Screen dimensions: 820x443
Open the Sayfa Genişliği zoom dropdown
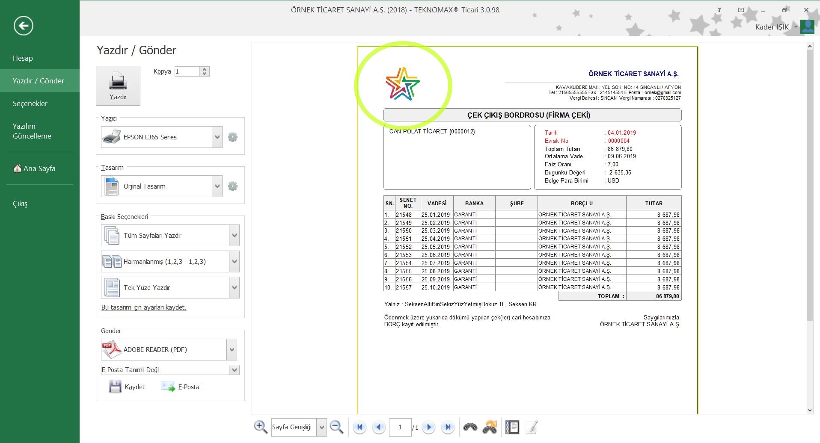[321, 427]
